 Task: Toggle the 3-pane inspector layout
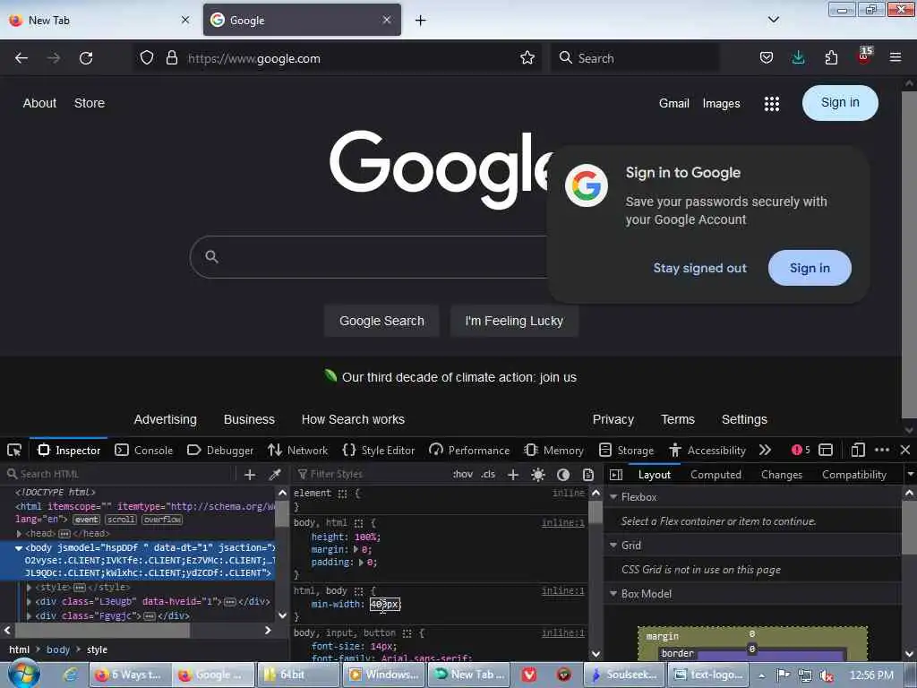click(616, 475)
